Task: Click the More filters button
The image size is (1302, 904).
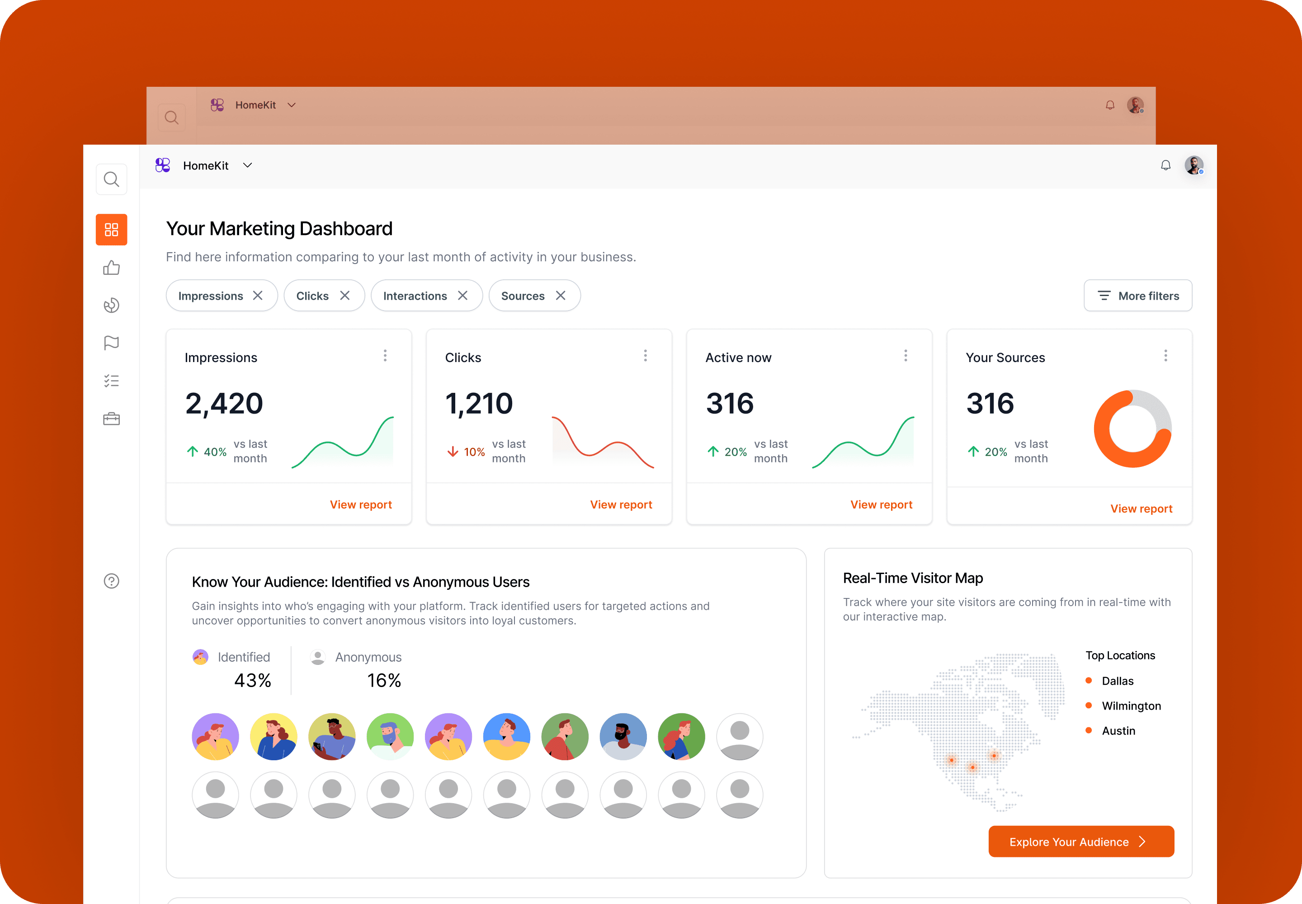Action: (1138, 296)
